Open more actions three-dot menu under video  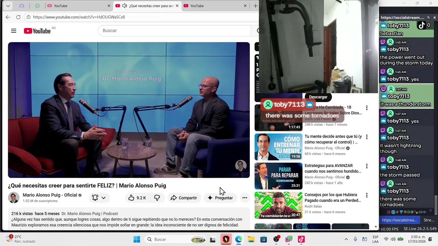245,198
